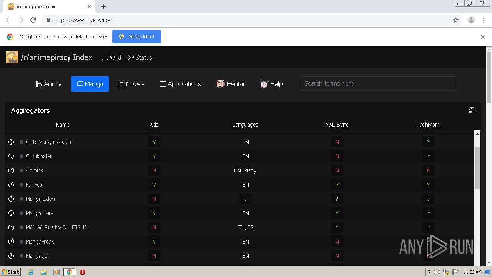Open the Status page link
The width and height of the screenshot is (492, 277).
[x=140, y=57]
